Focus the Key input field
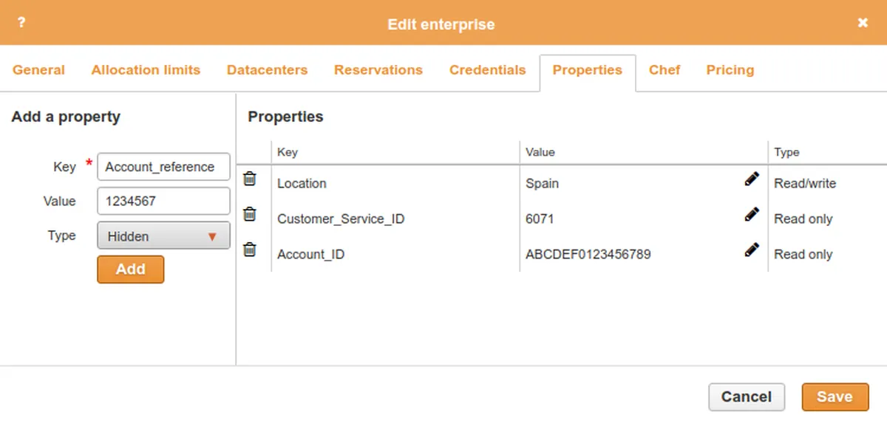Viewport: 887px width, 429px height. pyautogui.click(x=163, y=167)
